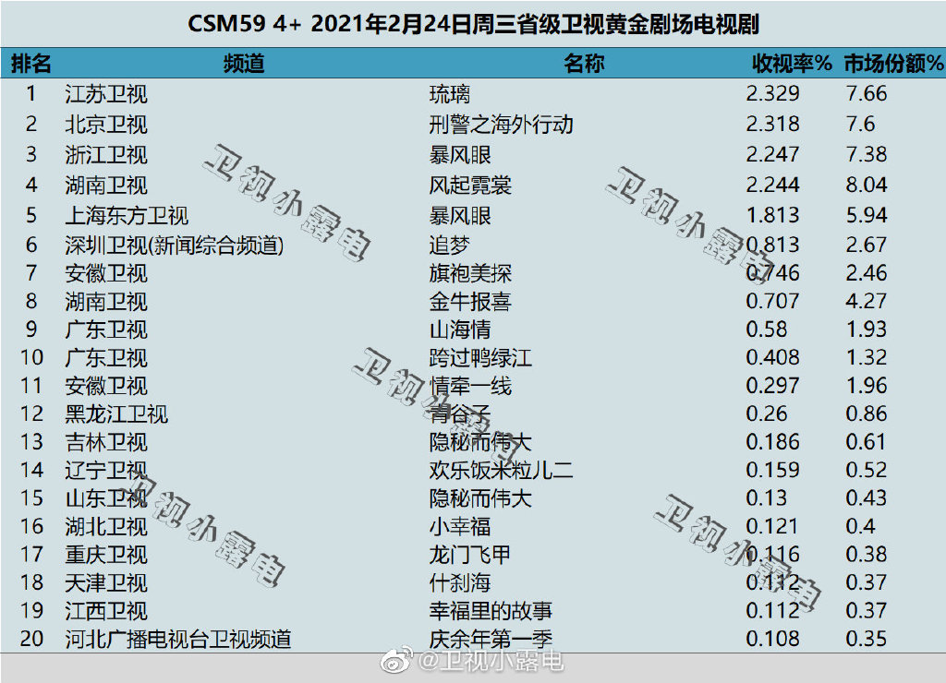946x683 pixels.
Task: Click market share value 5.94
Action: pos(867,215)
